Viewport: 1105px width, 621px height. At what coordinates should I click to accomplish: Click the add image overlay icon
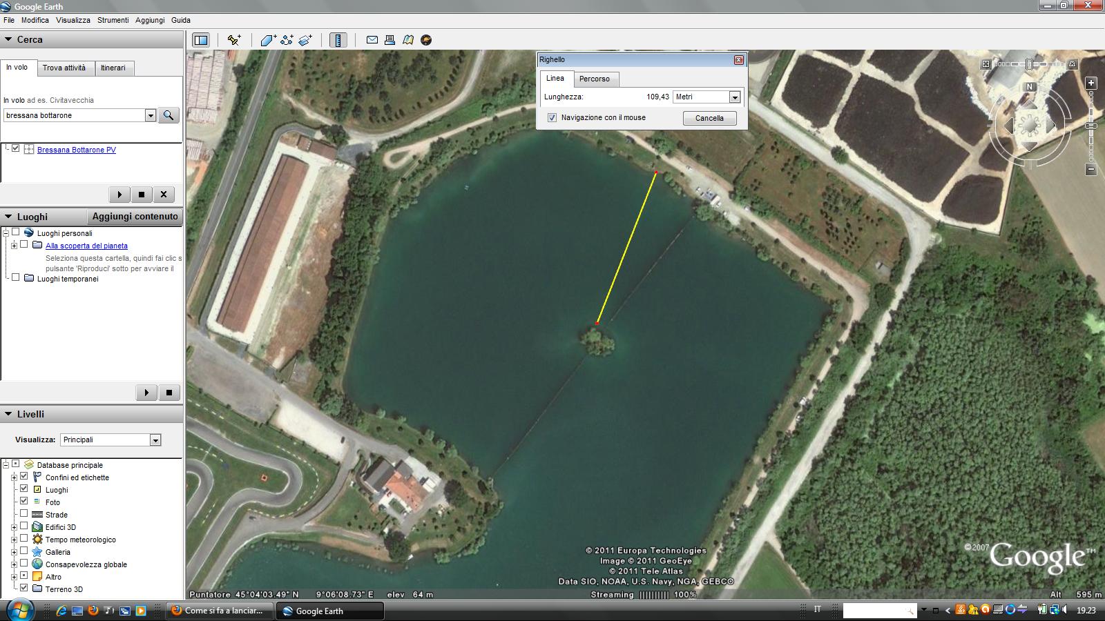coord(305,40)
